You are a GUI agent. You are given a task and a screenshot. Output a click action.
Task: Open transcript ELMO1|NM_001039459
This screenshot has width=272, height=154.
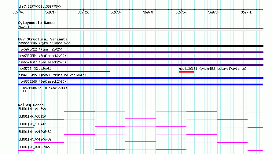tap(35, 147)
